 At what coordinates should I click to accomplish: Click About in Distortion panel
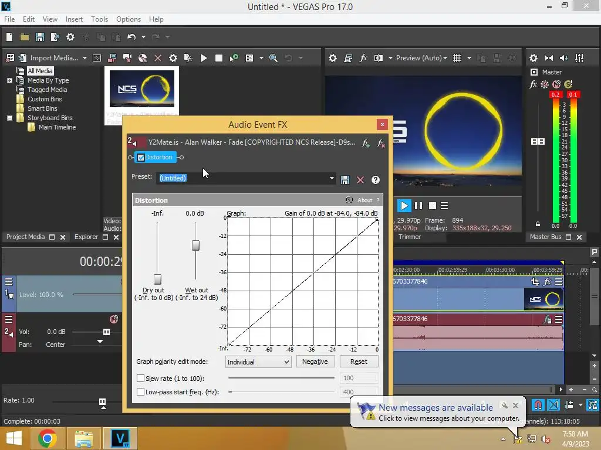click(364, 200)
